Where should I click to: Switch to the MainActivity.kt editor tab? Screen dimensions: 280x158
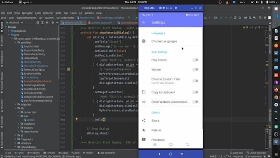coord(73,23)
